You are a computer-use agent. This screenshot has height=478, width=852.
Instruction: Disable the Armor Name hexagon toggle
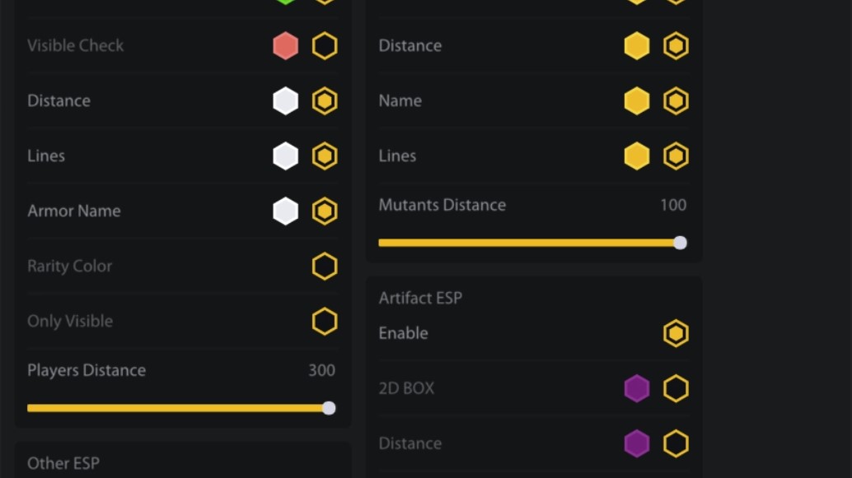(x=325, y=211)
